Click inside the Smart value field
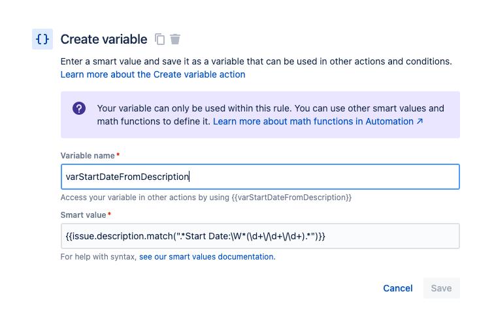 pyautogui.click(x=260, y=236)
